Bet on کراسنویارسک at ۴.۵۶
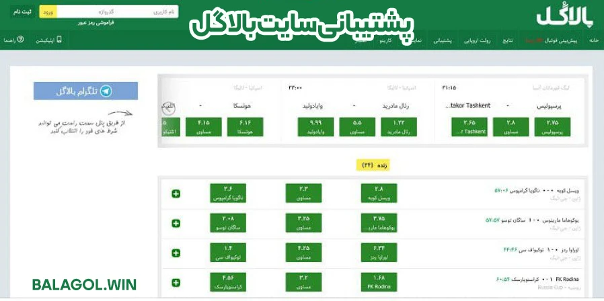604x301 pixels. coord(228,282)
